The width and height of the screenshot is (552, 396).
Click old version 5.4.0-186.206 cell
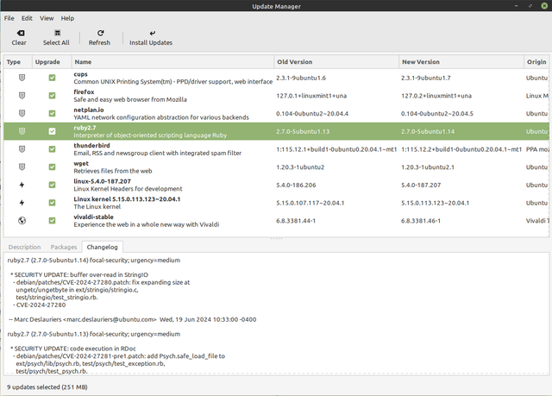click(x=296, y=185)
